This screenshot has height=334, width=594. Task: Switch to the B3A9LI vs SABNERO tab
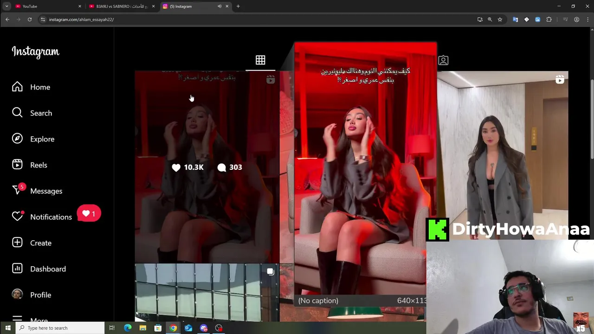pyautogui.click(x=121, y=6)
